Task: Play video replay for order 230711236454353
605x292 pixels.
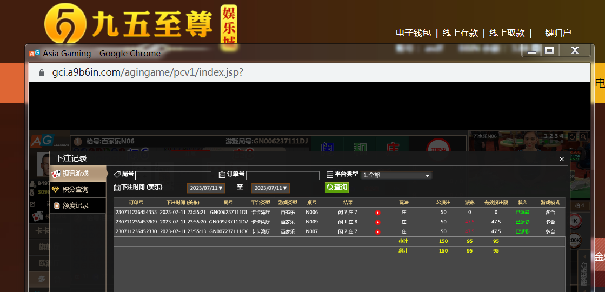Action: (x=378, y=213)
